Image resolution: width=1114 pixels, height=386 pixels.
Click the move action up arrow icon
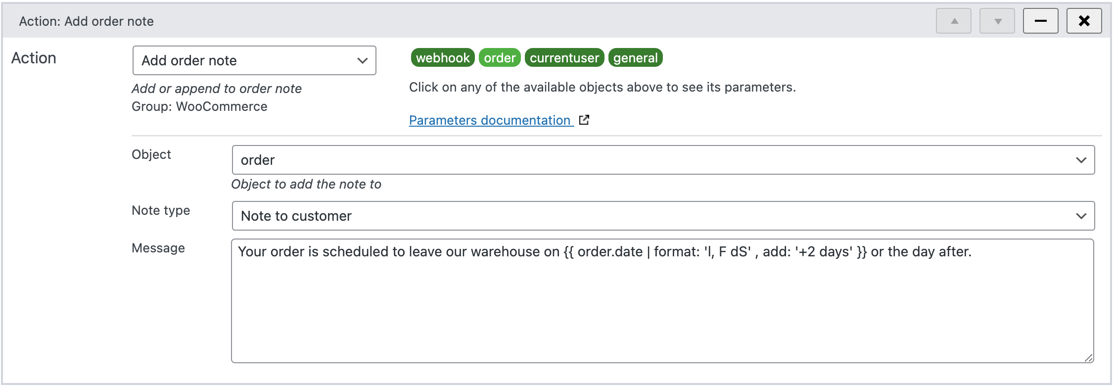click(953, 21)
